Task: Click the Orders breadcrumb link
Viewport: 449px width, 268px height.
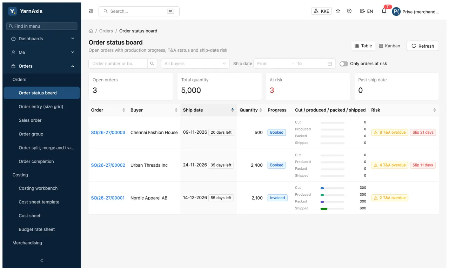Action: pyautogui.click(x=106, y=31)
